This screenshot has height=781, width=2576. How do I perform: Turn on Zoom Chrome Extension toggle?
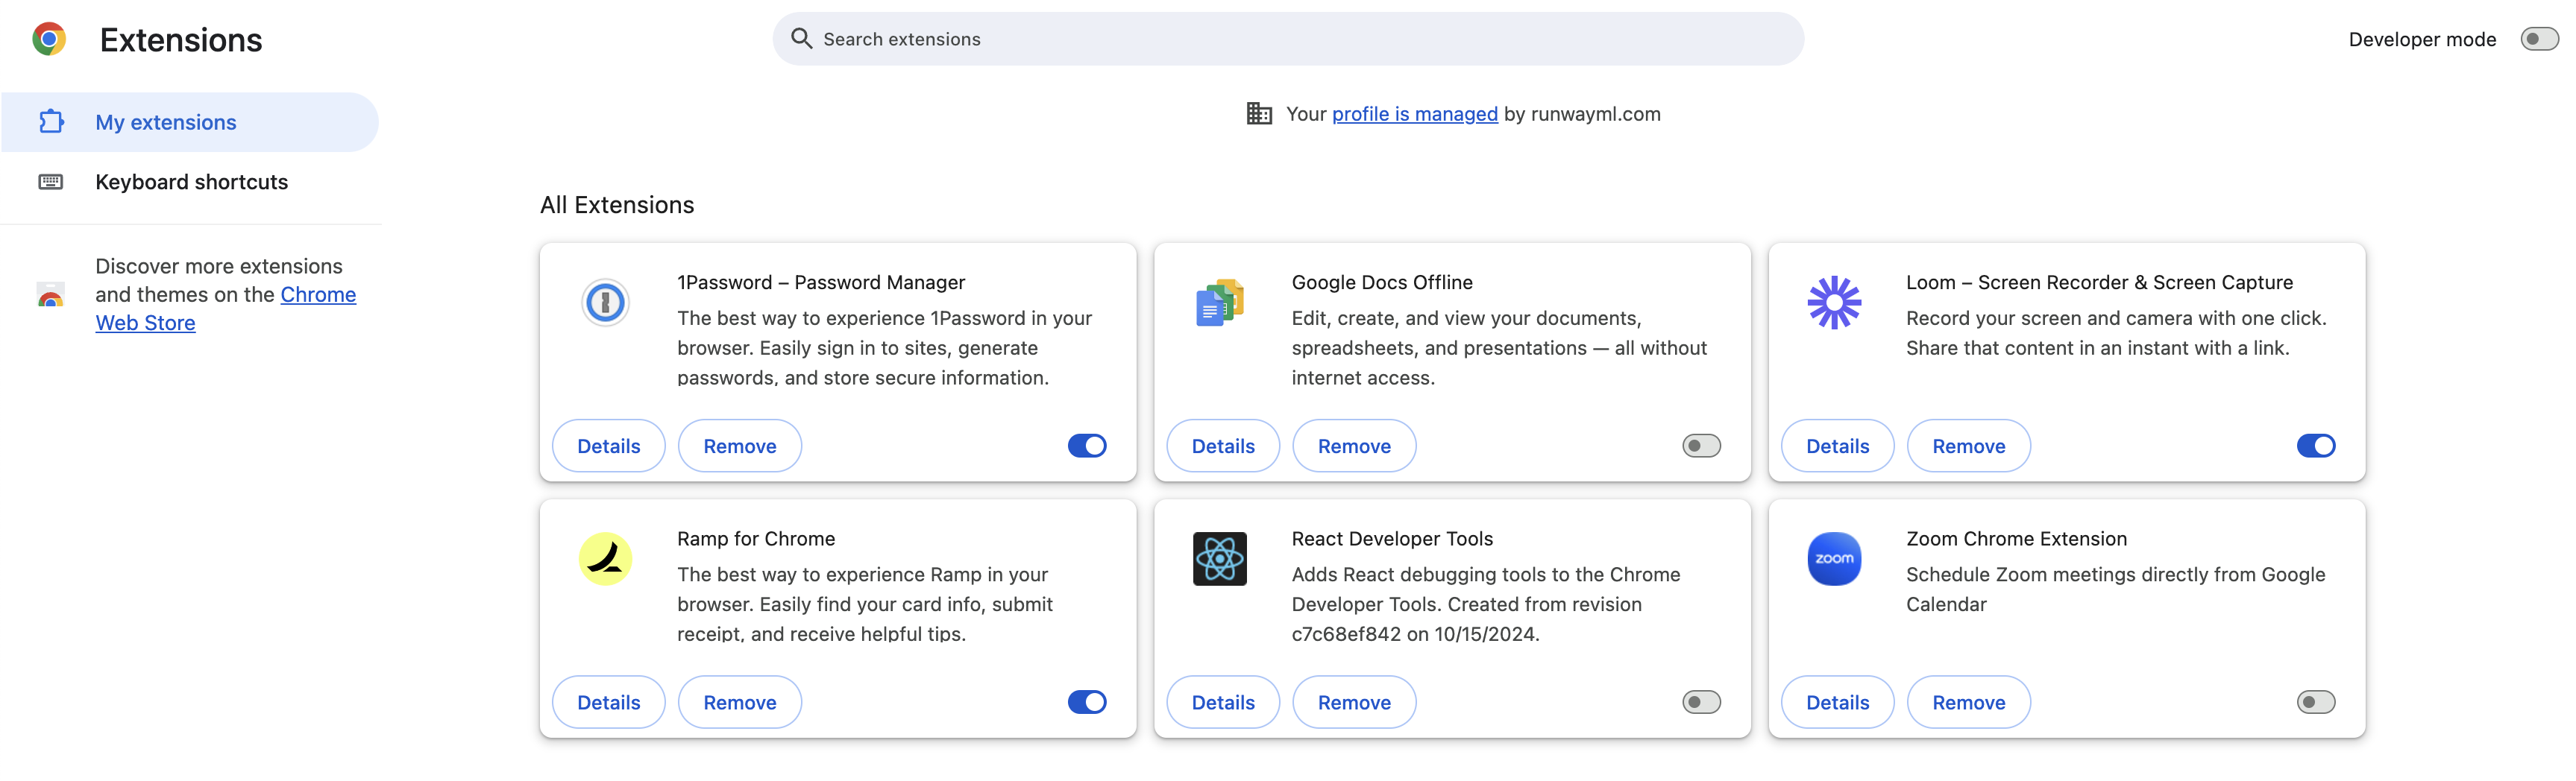click(2316, 702)
